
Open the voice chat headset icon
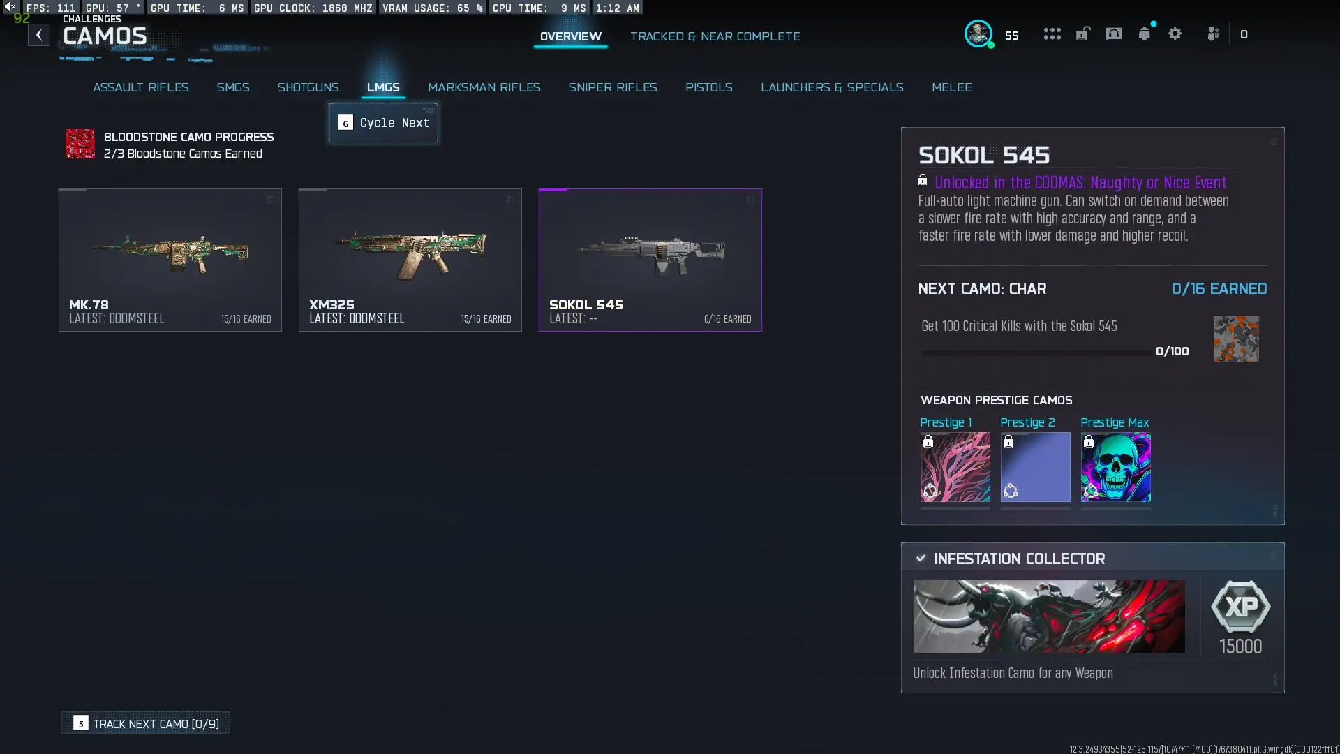coord(1113,34)
